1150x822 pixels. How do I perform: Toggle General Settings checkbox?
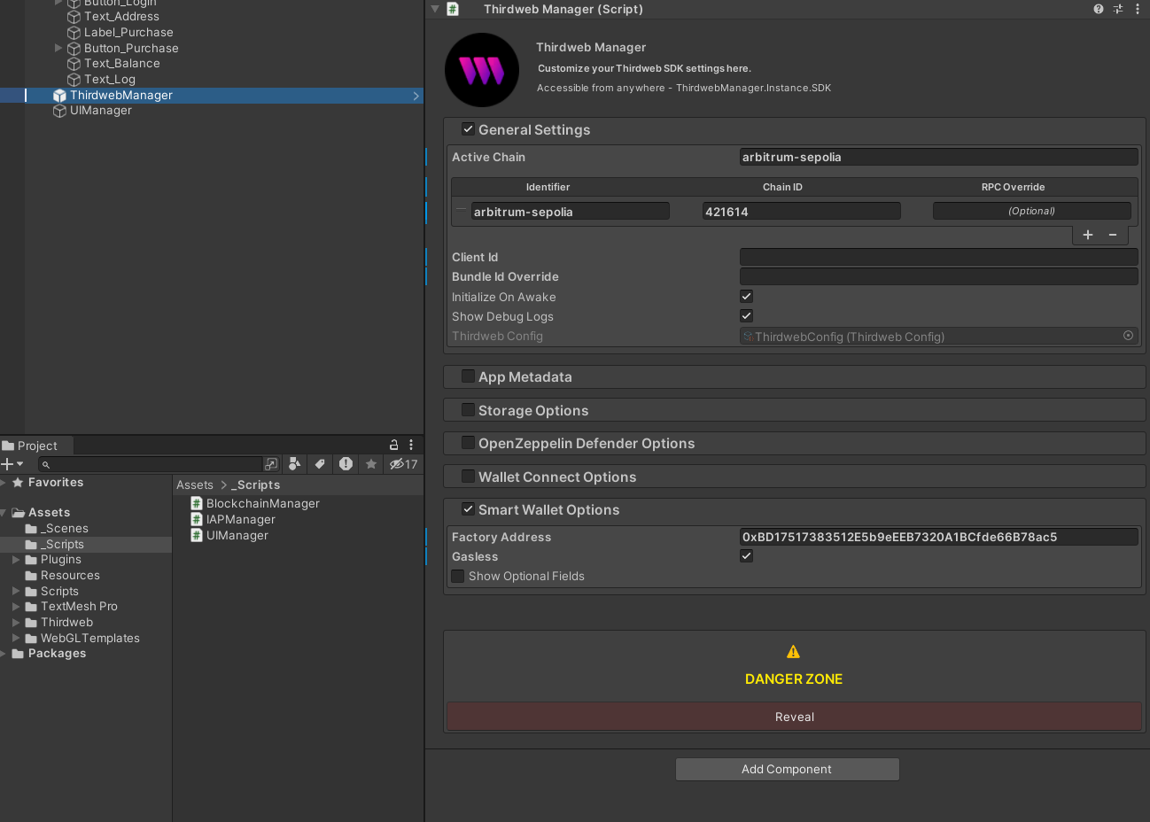point(468,129)
